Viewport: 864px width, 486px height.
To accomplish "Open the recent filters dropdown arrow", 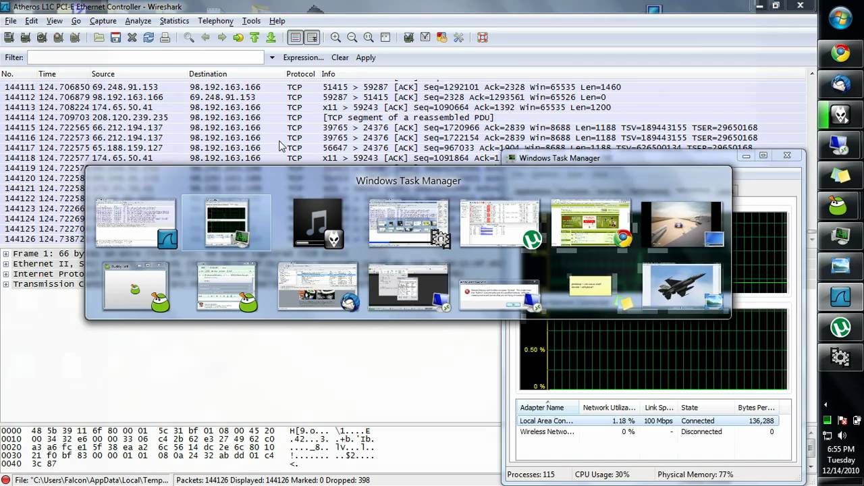I will (272, 57).
